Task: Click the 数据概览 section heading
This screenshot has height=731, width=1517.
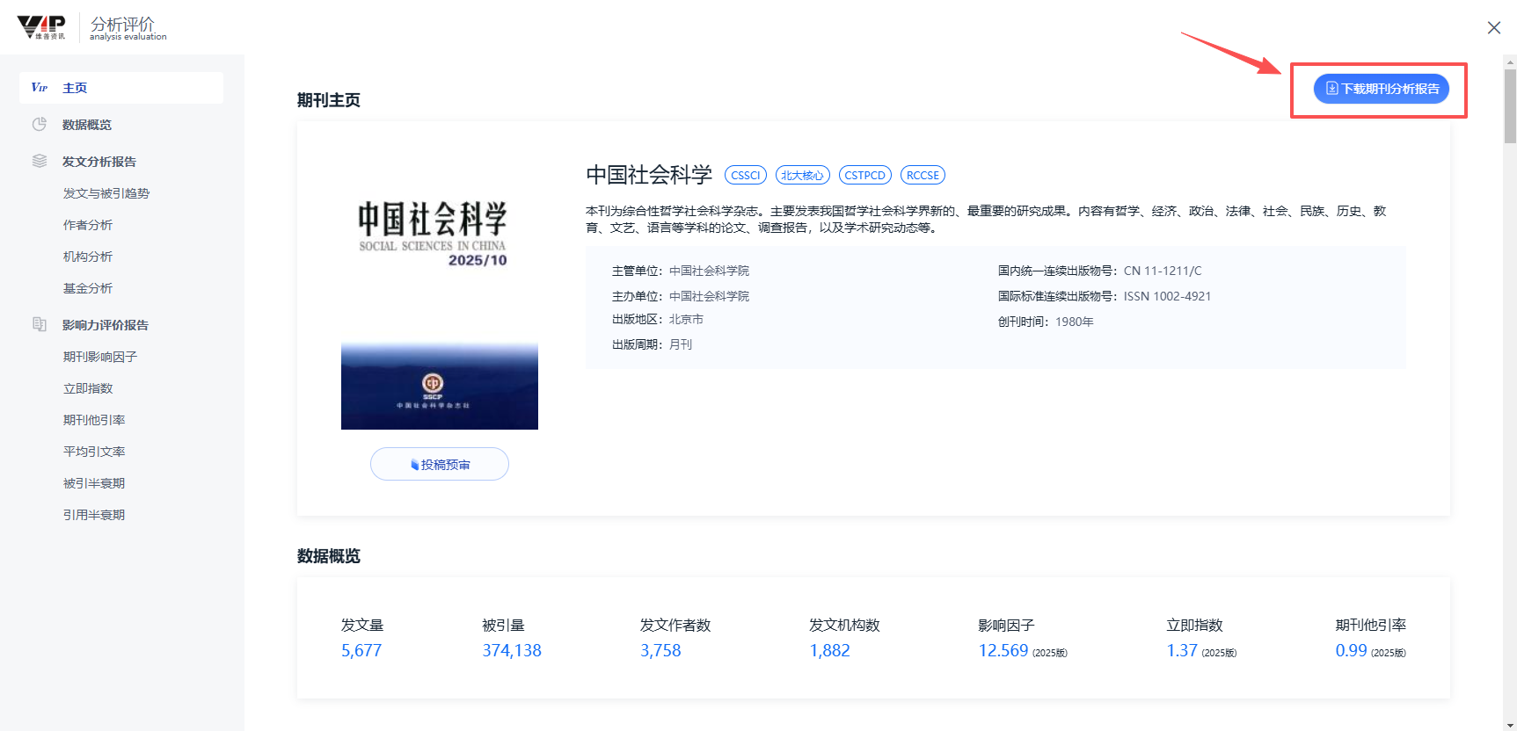Action: pyautogui.click(x=329, y=556)
